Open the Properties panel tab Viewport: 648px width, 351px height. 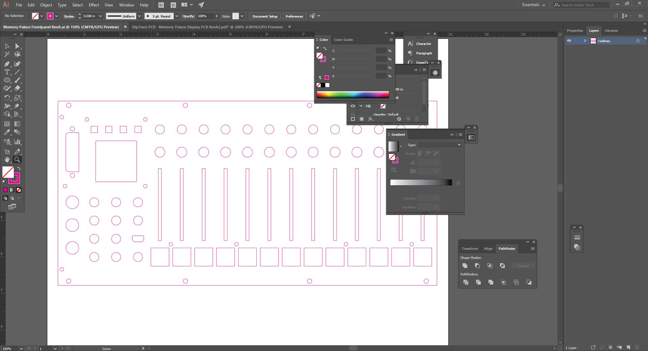coord(575,30)
